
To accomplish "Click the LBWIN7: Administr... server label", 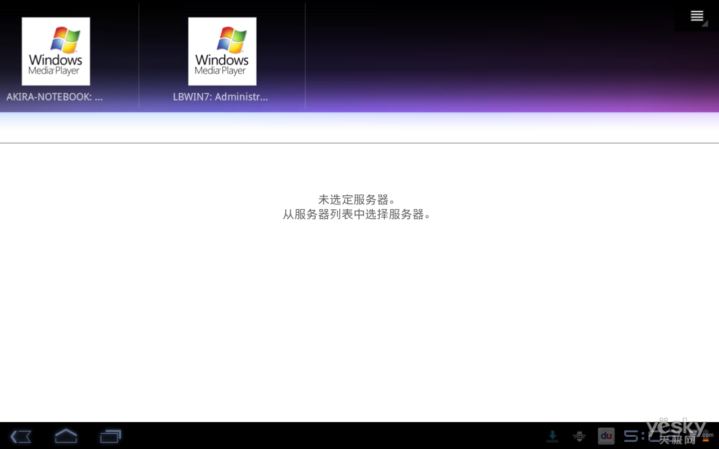I will [220, 97].
